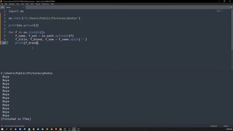Open the Find menu

tap(18, 4)
